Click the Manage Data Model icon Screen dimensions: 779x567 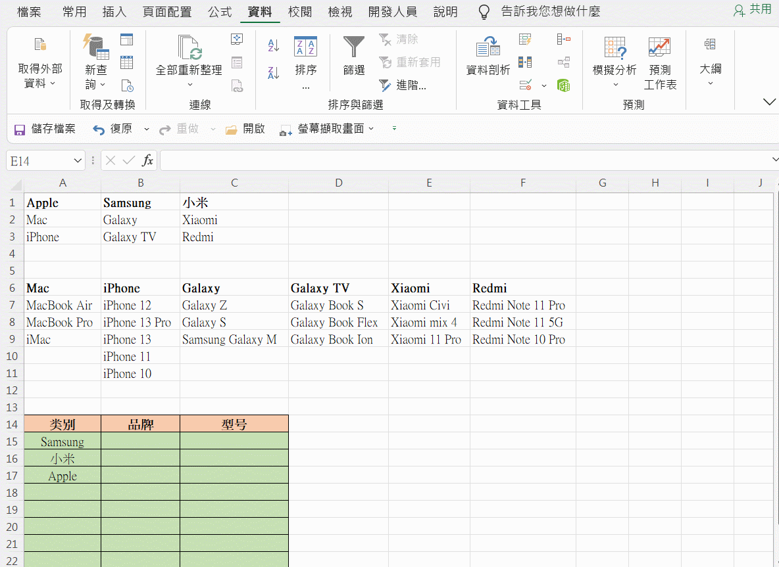click(563, 85)
